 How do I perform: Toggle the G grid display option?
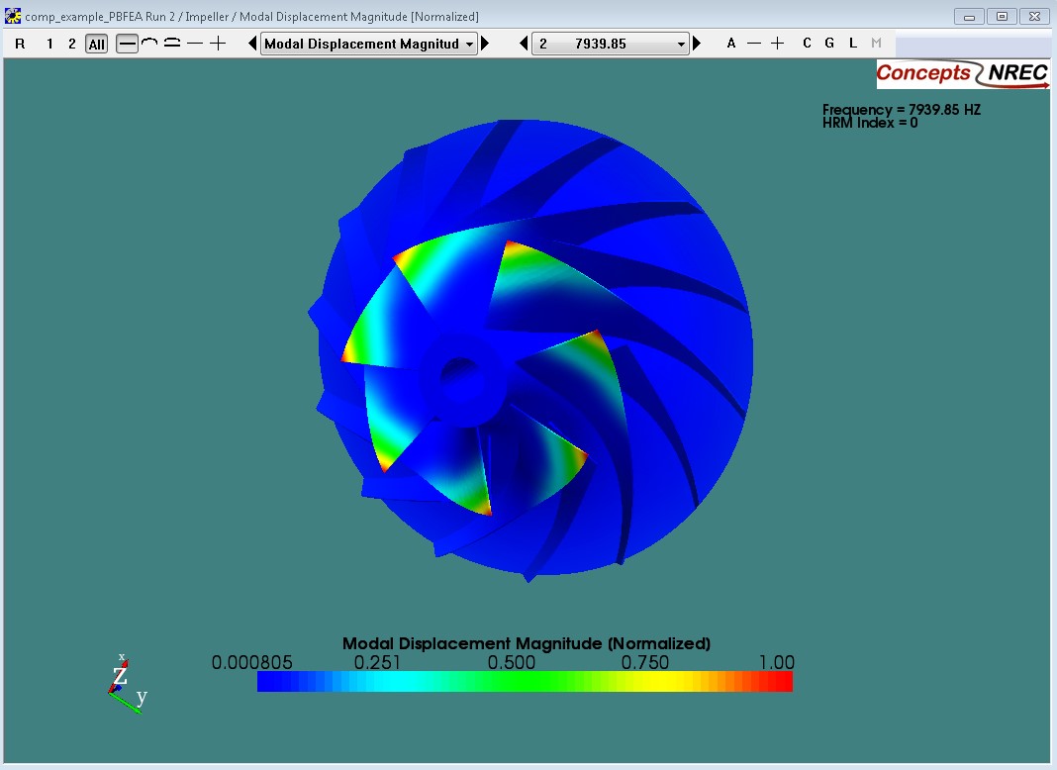(x=829, y=44)
